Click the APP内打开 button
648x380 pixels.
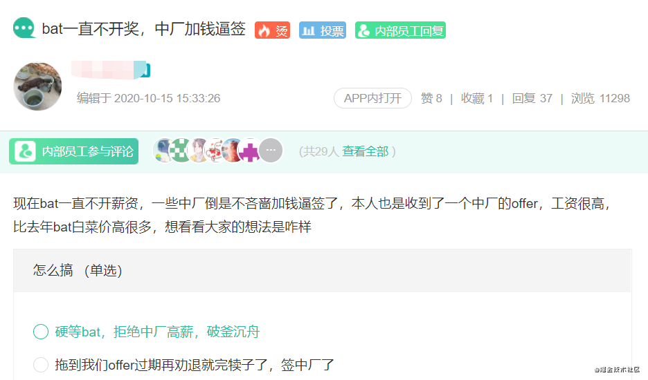pos(372,98)
